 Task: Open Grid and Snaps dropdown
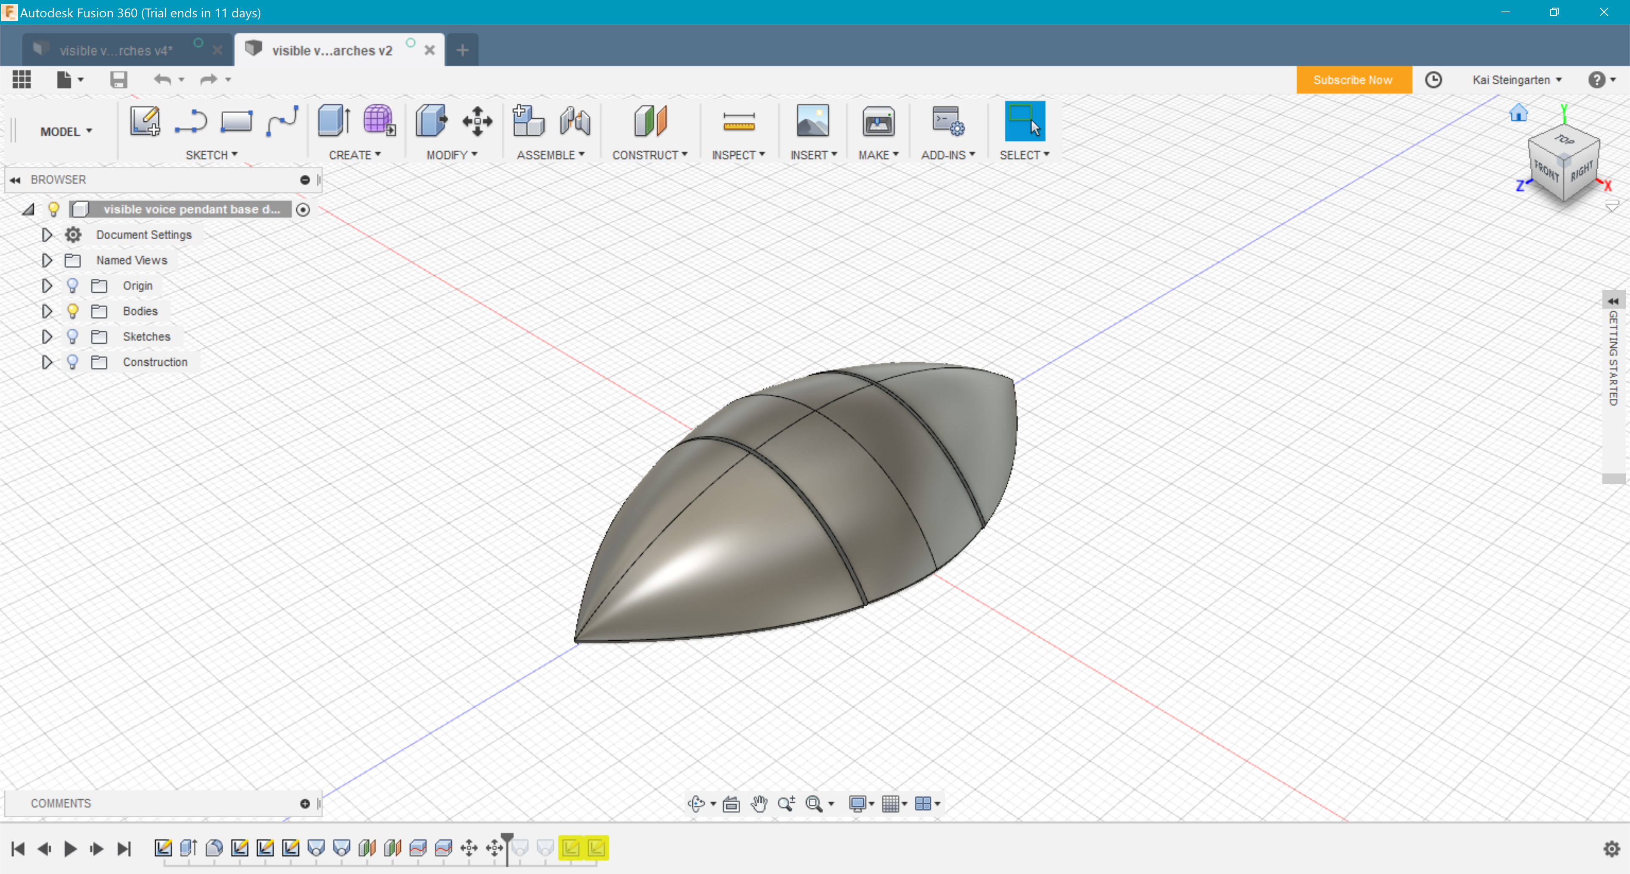tap(894, 803)
